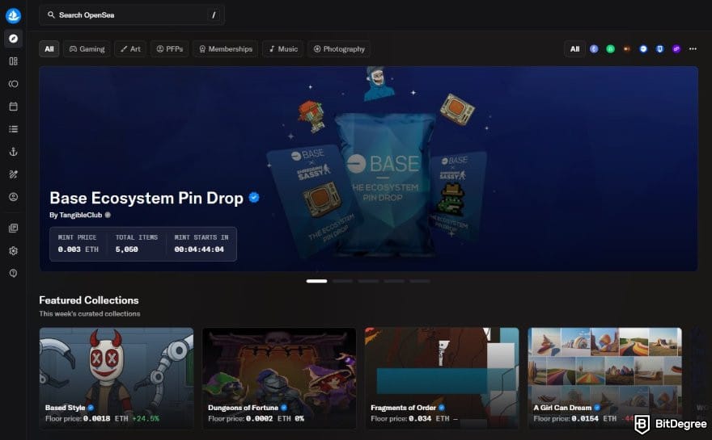Viewport: 712px width, 440px height.
Task: Open the grid layout Collections sidebar icon
Action: coord(14,61)
